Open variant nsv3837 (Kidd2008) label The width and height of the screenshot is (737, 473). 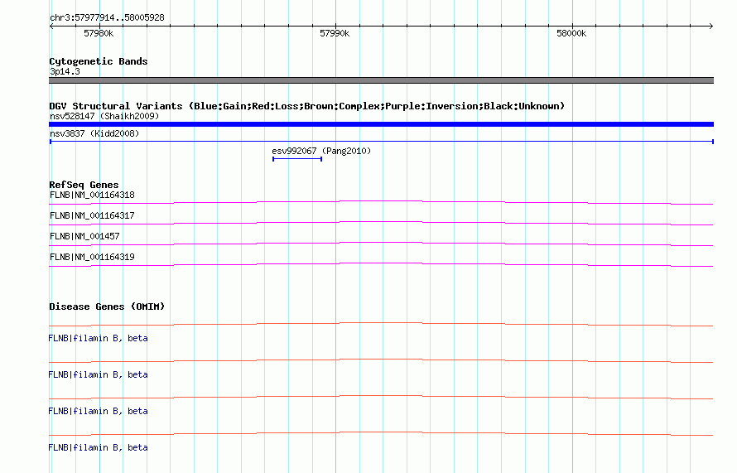[94, 133]
